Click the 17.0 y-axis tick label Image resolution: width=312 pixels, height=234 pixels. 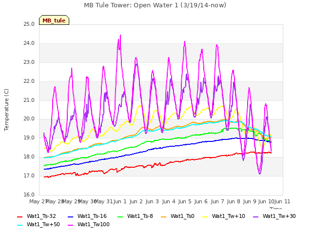29,175
